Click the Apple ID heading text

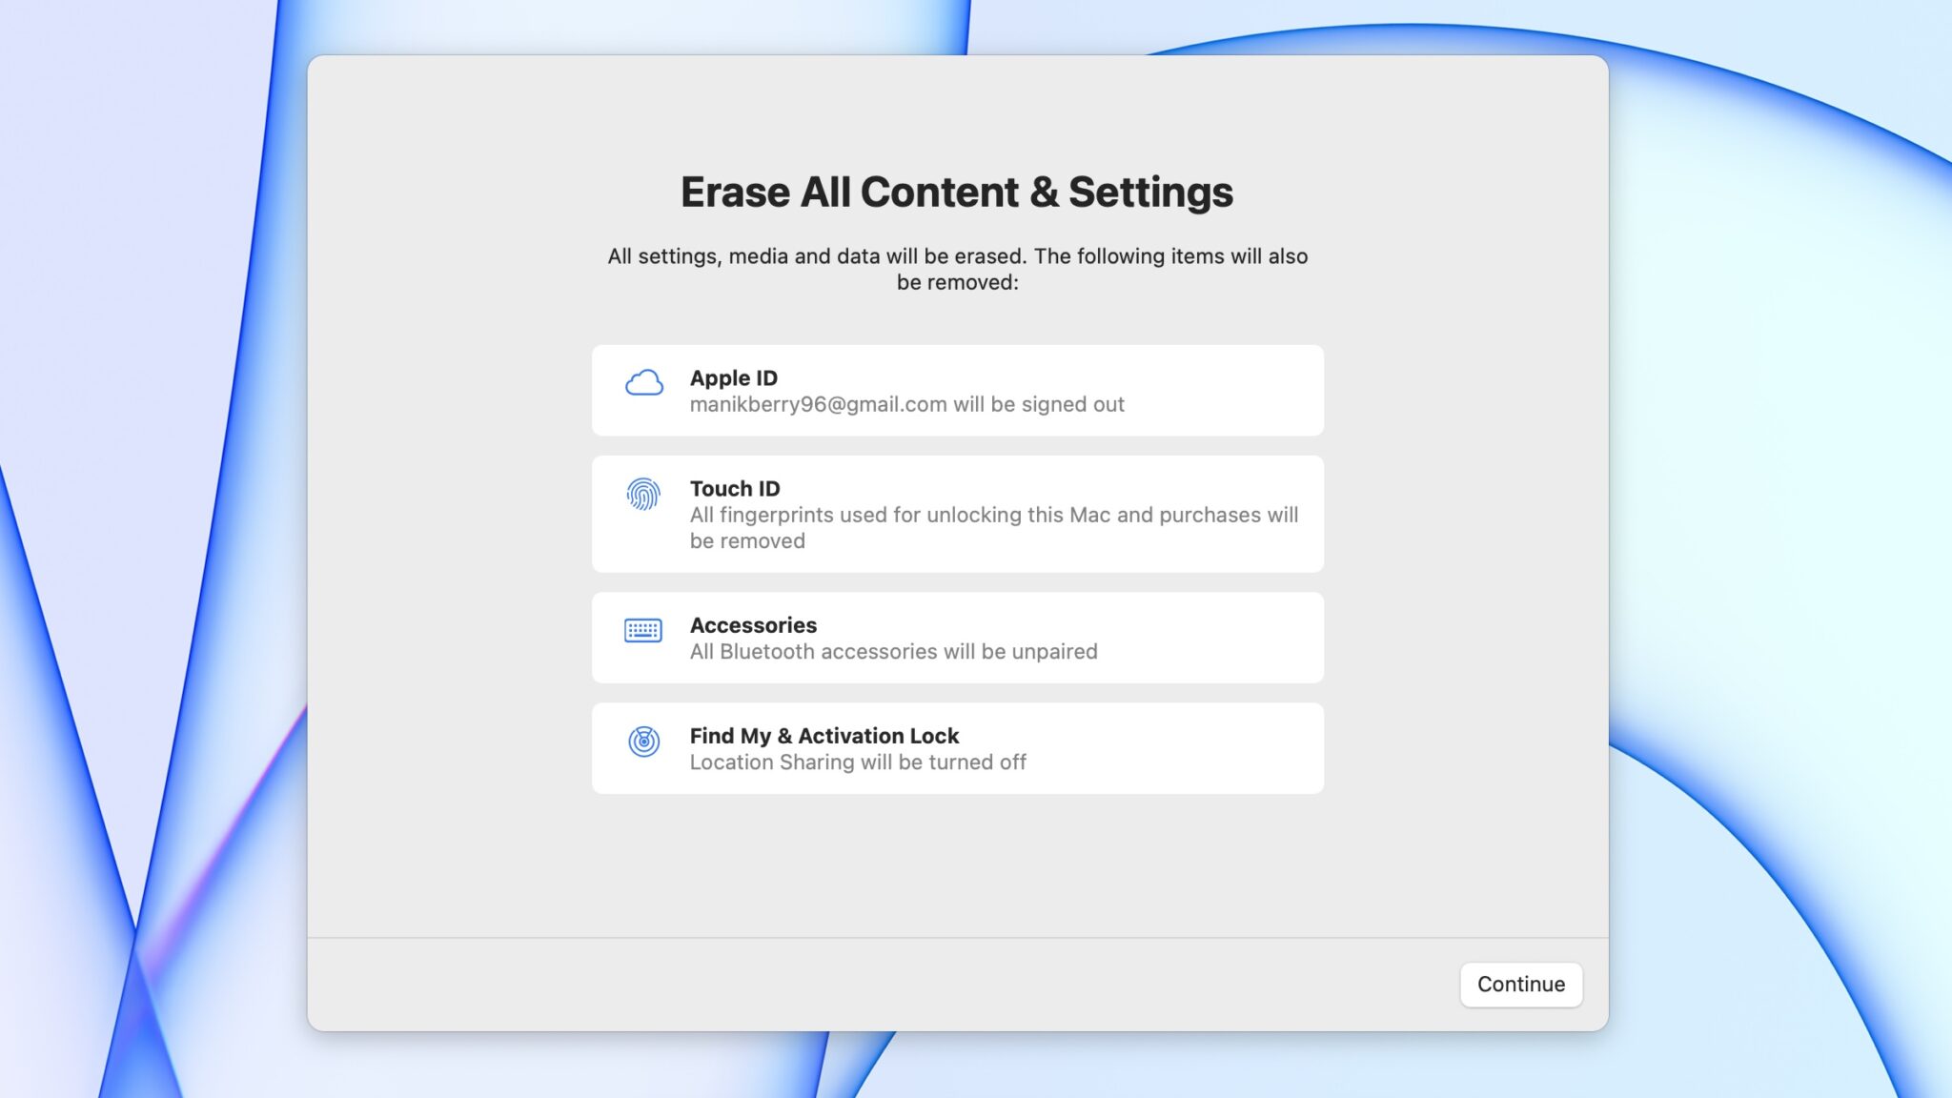pos(734,377)
